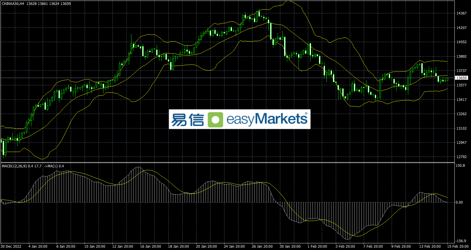Select the 10 Jan 20:00 time label
Viewport: 471px width, 250px height.
click(x=95, y=247)
